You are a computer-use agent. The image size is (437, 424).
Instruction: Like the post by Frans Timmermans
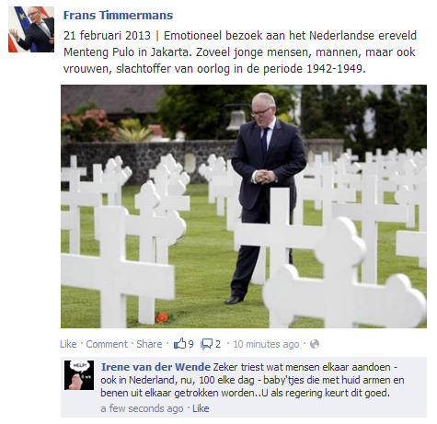(x=68, y=344)
